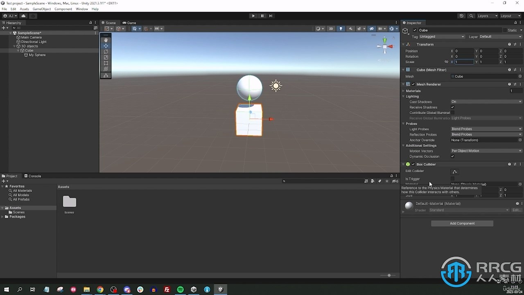Select the Move tool in Scene toolbar

(106, 46)
